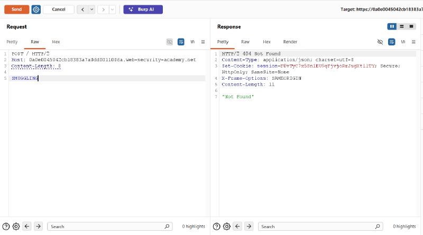The height and width of the screenshot is (235, 423).
Task: Switch Response view to Hex tab
Action: click(x=266, y=42)
